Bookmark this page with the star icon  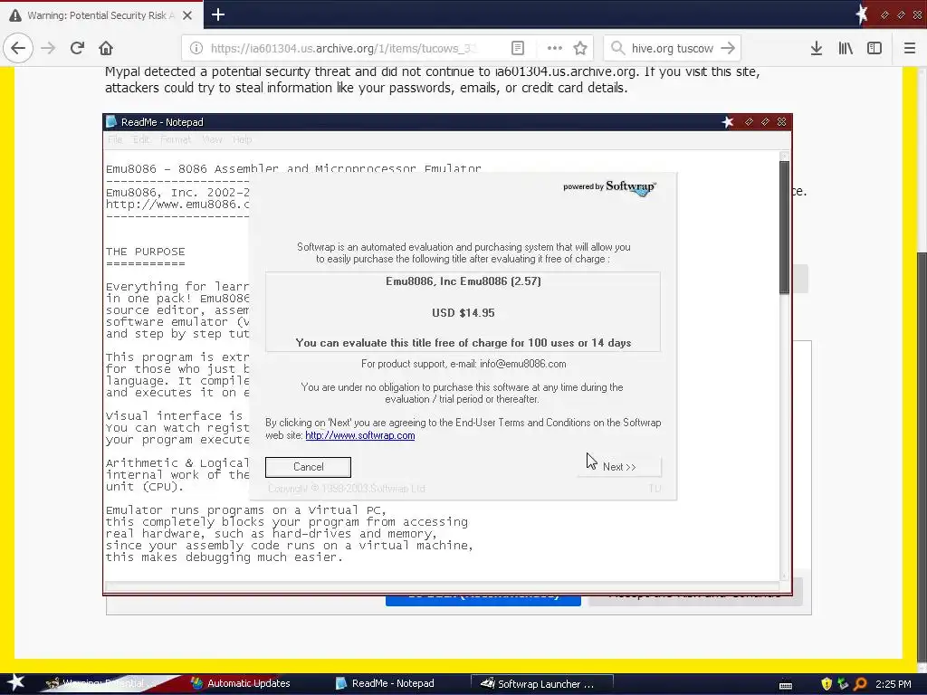[580, 48]
